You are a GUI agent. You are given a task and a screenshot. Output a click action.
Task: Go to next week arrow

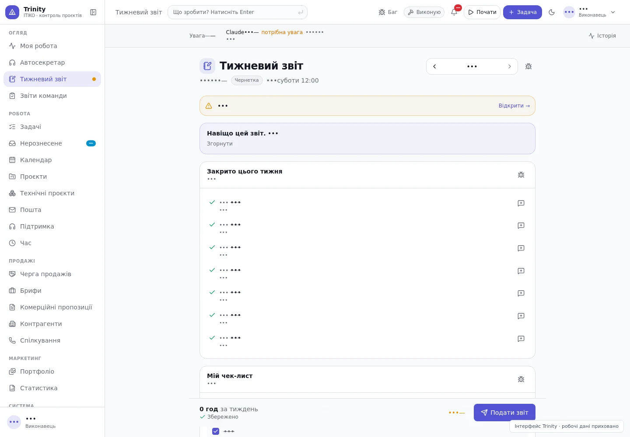point(509,66)
